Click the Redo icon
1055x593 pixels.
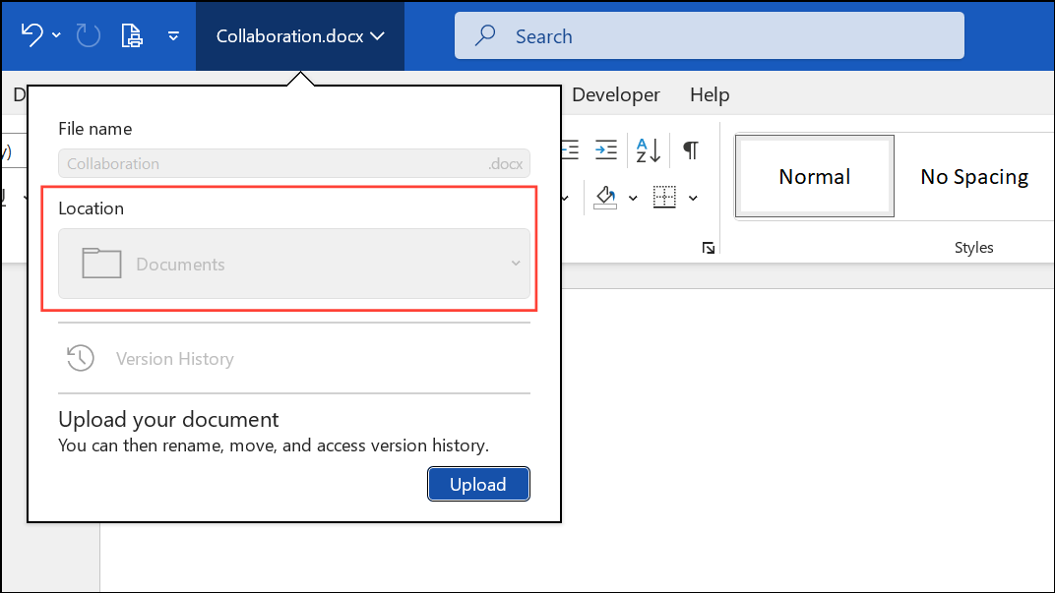88,35
